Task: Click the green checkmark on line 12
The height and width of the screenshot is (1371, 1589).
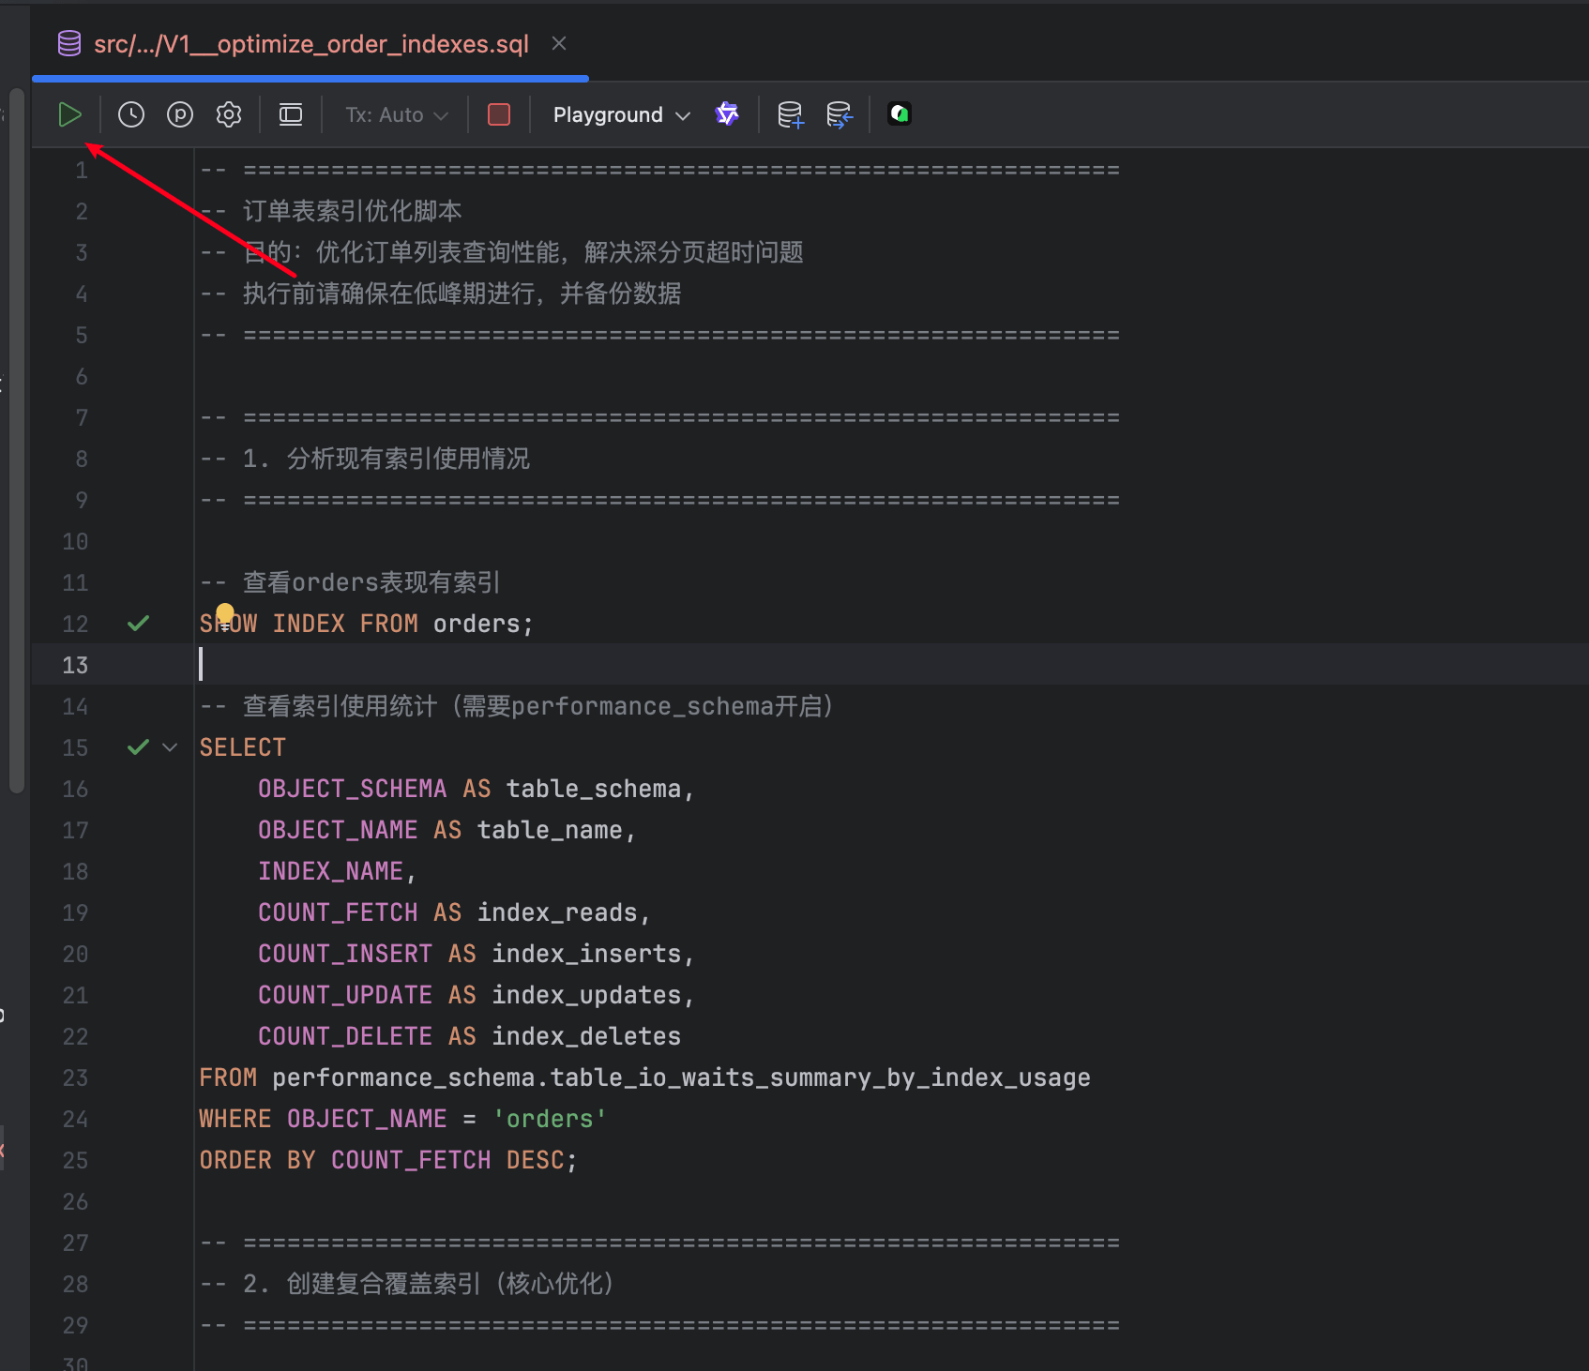Action: click(x=138, y=624)
